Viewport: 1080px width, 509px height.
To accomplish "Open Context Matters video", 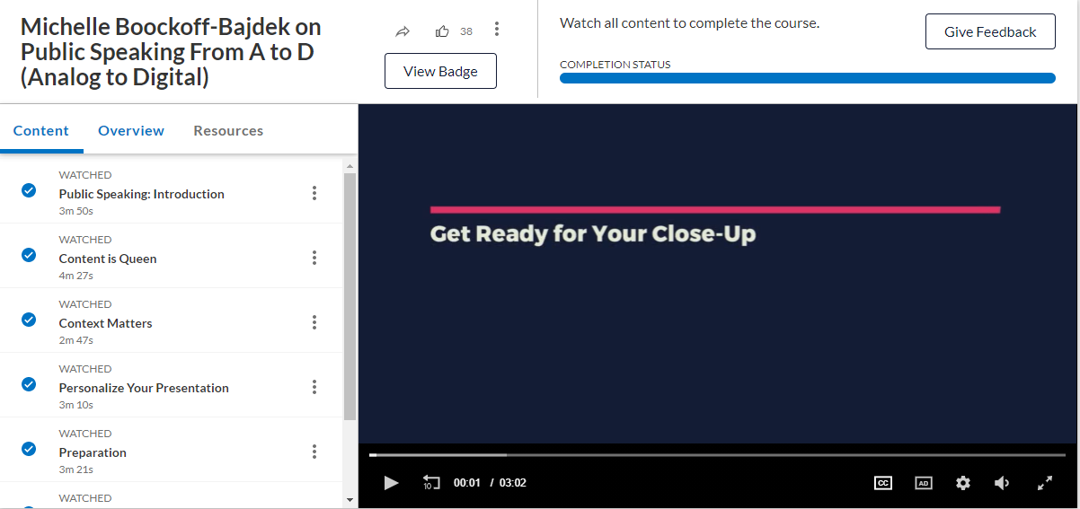I will click(106, 323).
